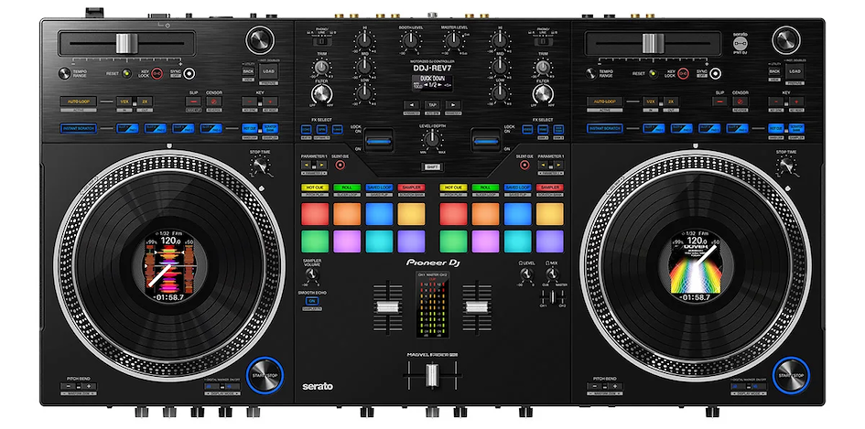Click left deck PARAMETER 1 left arrow
The image size is (865, 429).
tap(306, 165)
